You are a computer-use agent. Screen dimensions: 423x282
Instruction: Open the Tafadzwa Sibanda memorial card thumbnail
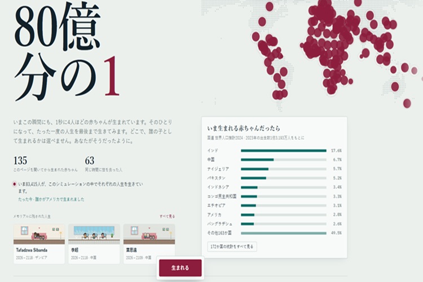[39, 234]
